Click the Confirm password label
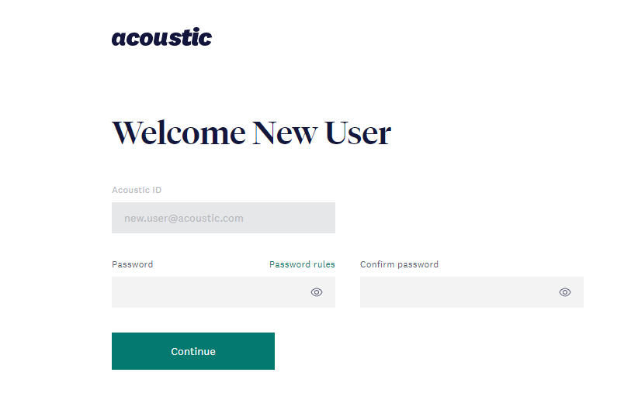Image resolution: width=638 pixels, height=393 pixels. tap(399, 264)
